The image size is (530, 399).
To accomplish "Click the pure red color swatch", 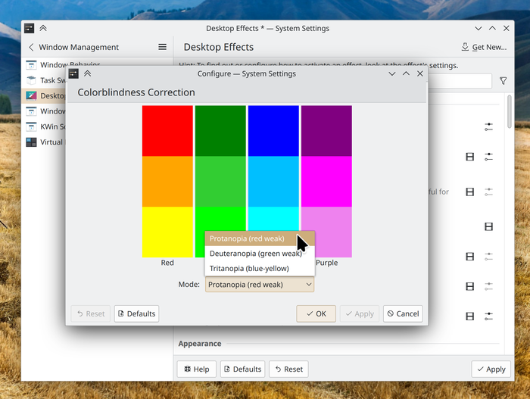I will [167, 130].
